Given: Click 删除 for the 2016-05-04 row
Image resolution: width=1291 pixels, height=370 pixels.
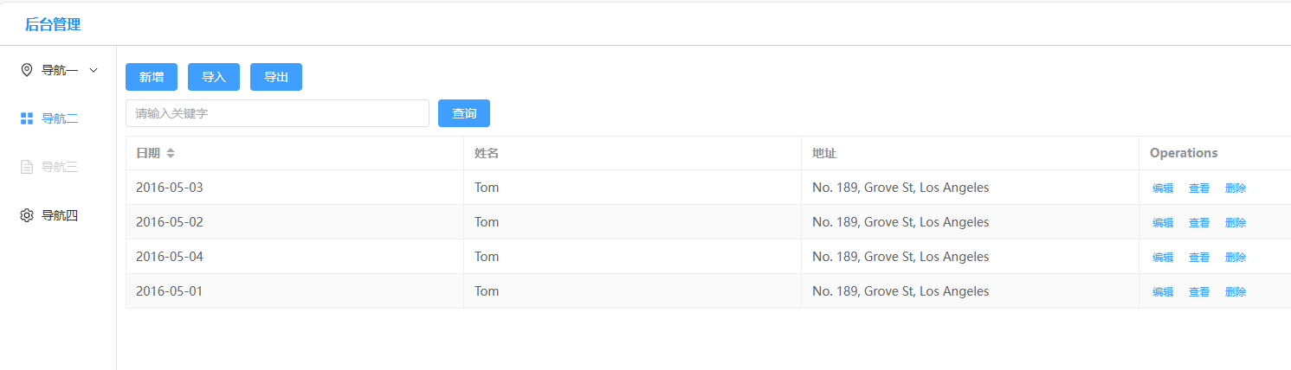Looking at the screenshot, I should click(1236, 257).
